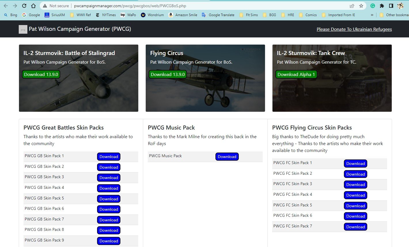409x247 pixels.
Task: Click the share page icon in address bar
Action: [352, 6]
